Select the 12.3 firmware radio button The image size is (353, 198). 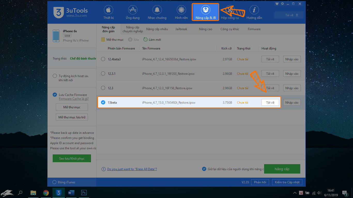pyautogui.click(x=103, y=88)
